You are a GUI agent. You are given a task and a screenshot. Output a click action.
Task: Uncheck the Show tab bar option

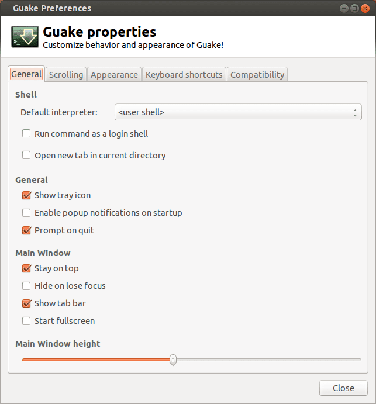[x=26, y=303]
